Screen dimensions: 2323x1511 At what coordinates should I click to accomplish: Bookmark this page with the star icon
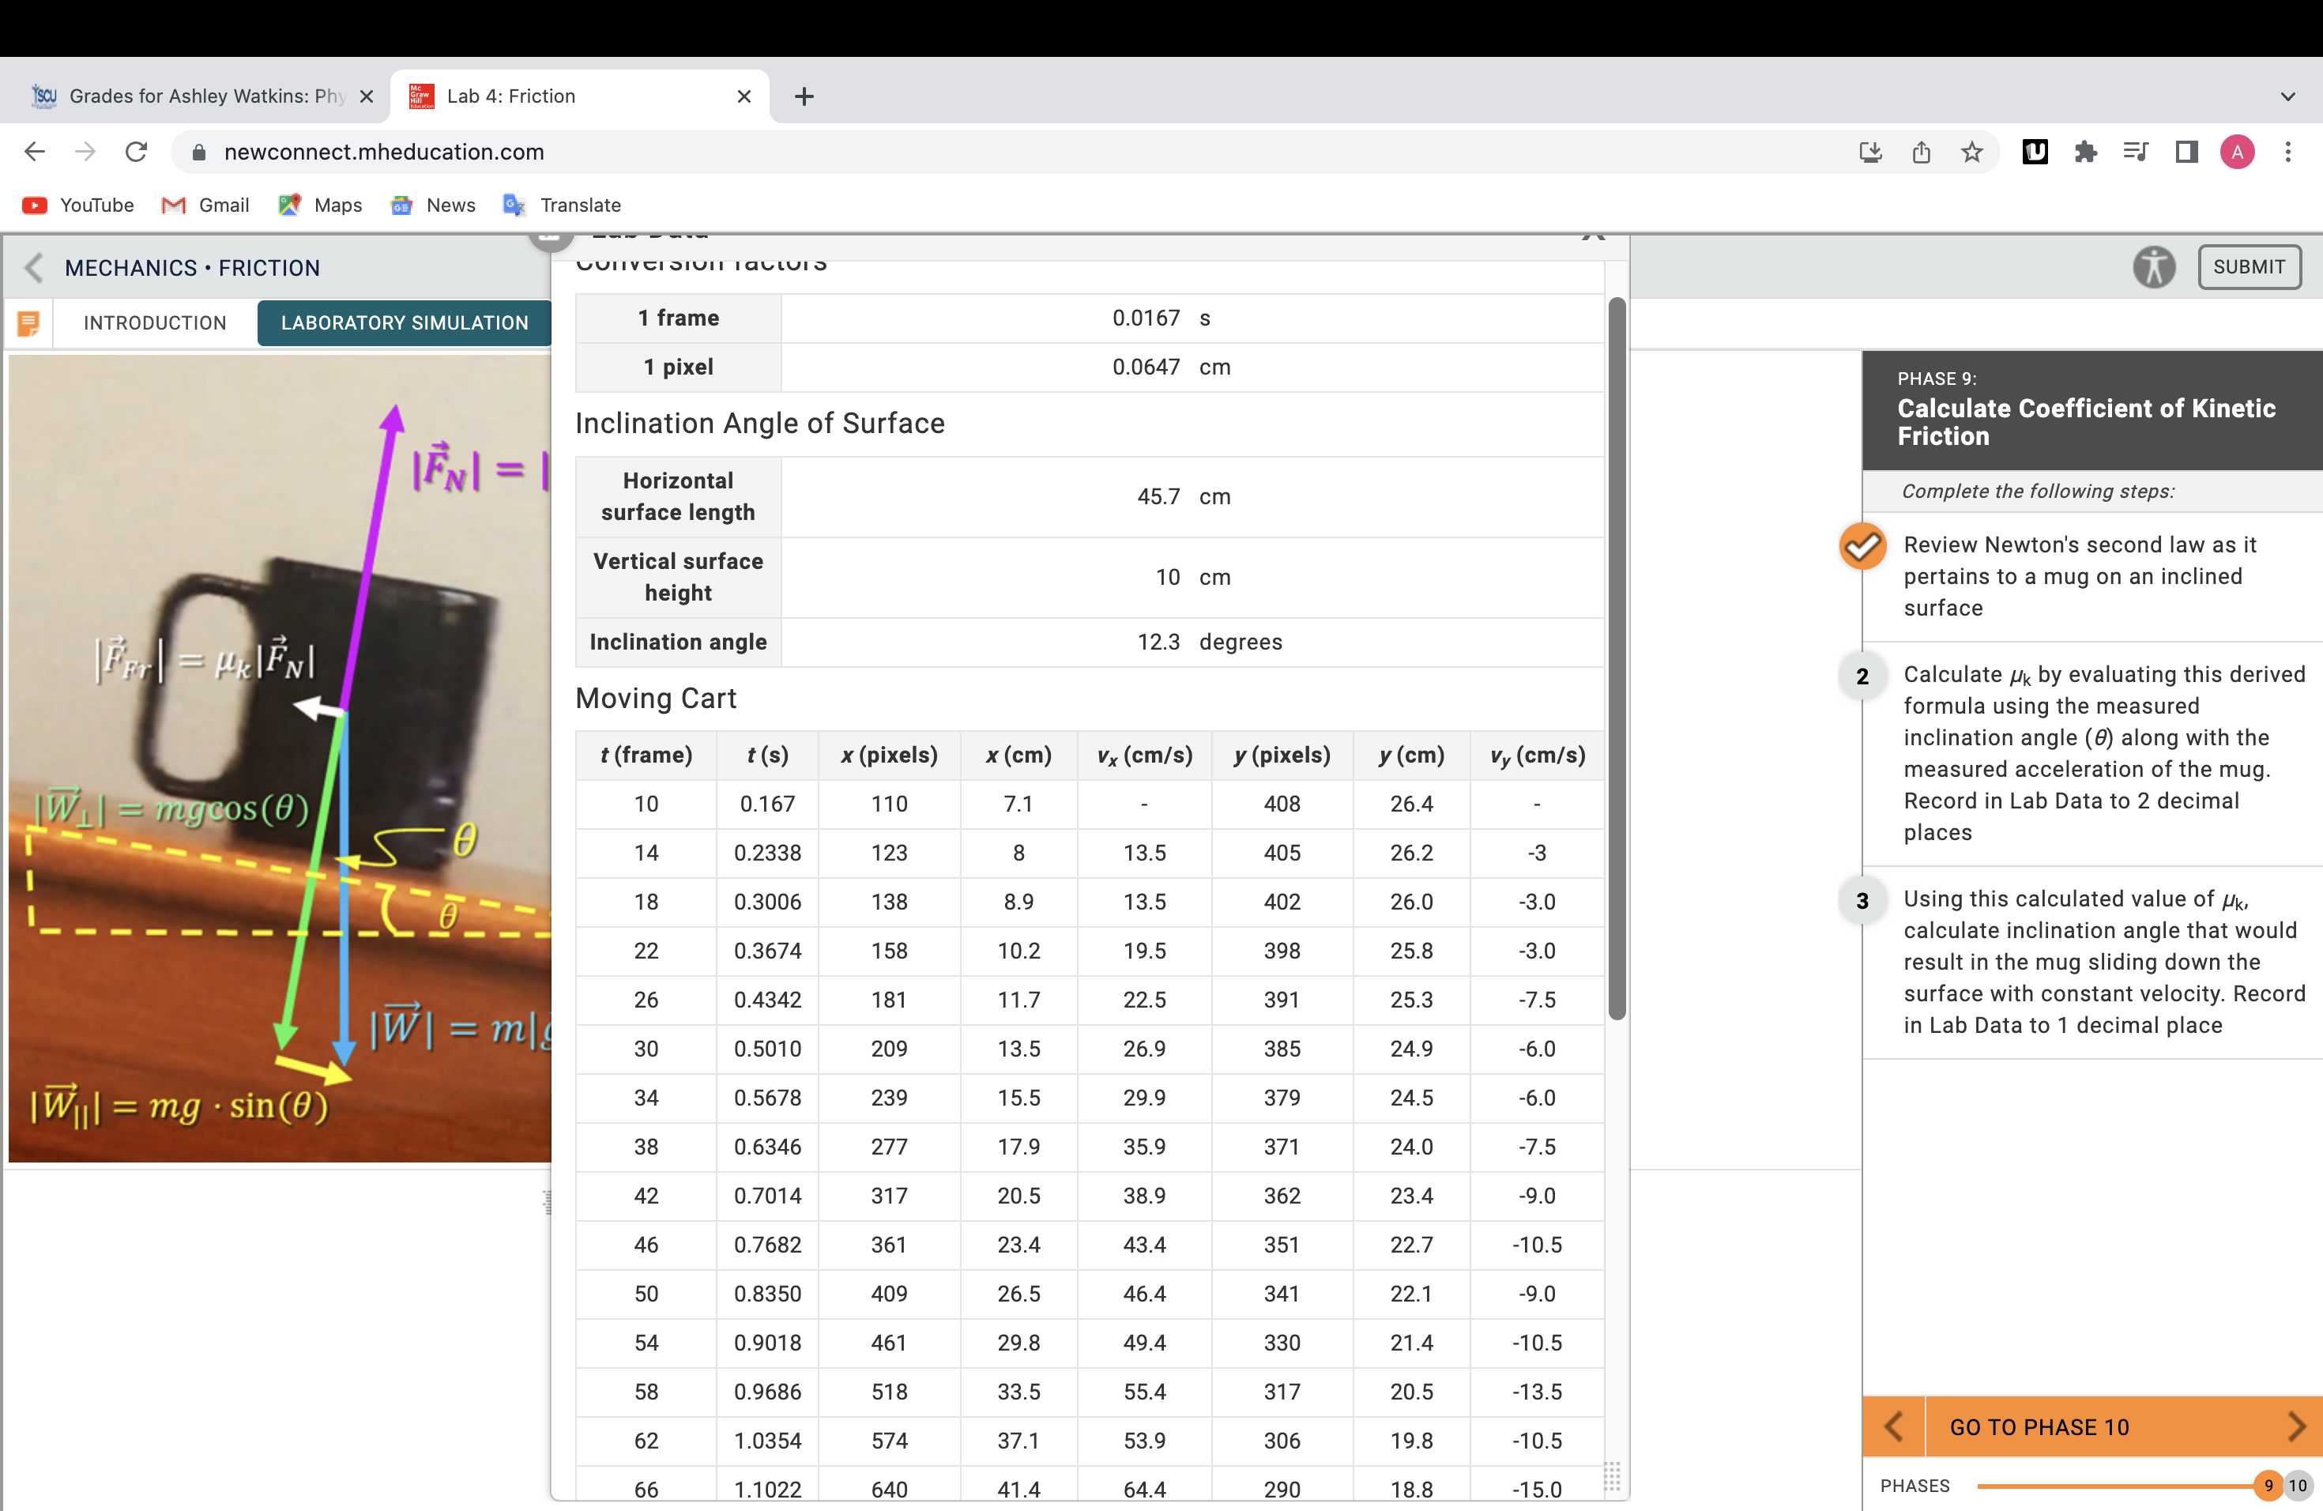pyautogui.click(x=1974, y=153)
